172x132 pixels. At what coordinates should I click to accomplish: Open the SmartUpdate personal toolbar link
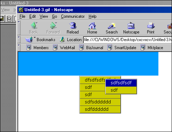click(x=122, y=48)
